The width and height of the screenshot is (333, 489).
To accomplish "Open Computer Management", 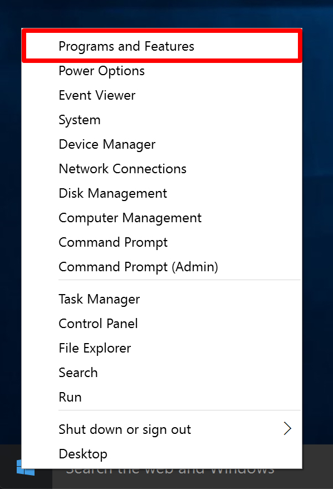I will (162, 218).
